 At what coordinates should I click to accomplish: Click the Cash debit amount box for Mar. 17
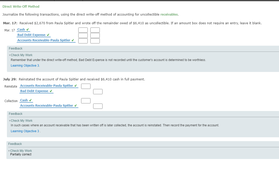coord(83,30)
